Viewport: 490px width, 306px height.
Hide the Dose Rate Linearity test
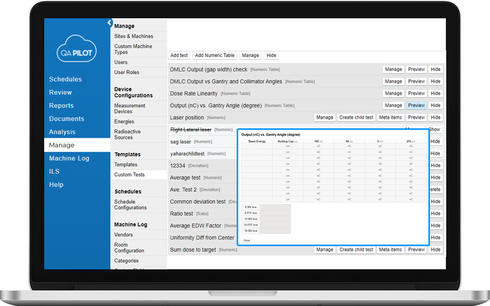pyautogui.click(x=435, y=93)
